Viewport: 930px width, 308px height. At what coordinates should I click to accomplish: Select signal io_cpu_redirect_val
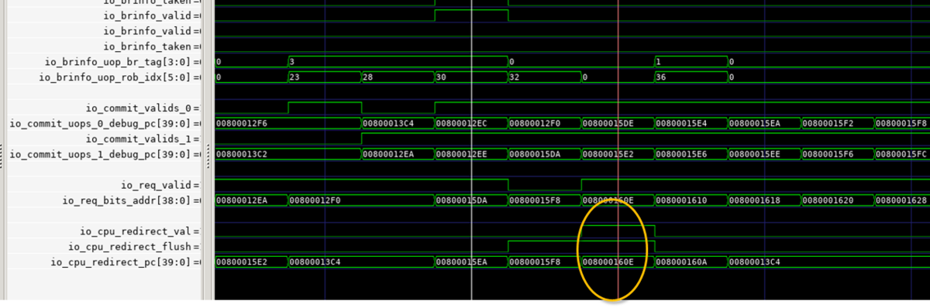(x=140, y=231)
